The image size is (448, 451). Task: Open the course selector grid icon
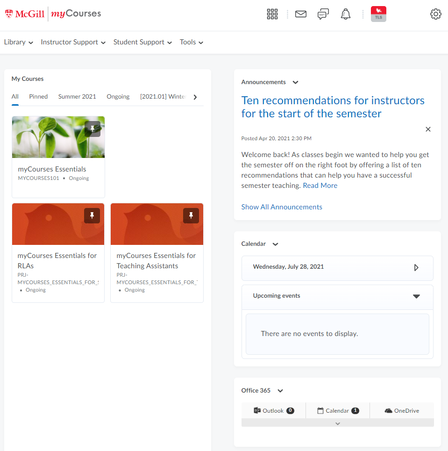(x=272, y=14)
